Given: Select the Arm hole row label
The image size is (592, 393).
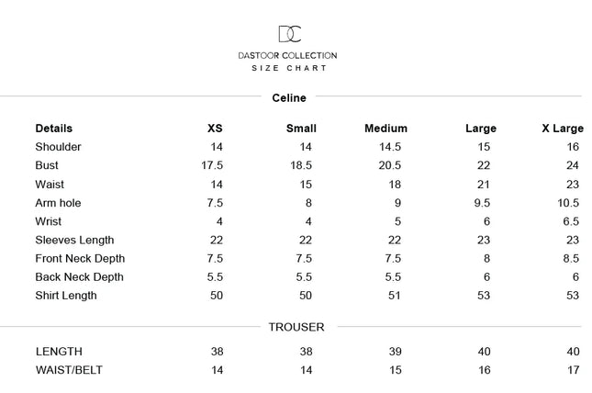Looking at the screenshot, I should (x=58, y=203).
